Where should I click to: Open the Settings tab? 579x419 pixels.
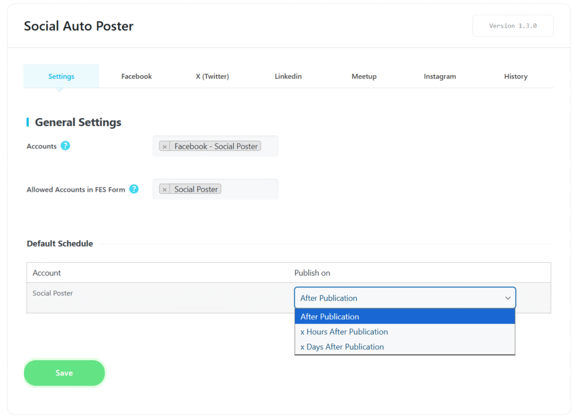click(61, 76)
